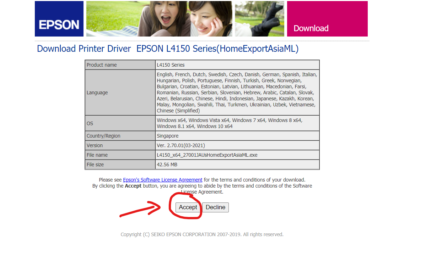Click the supported languages list cell
The image size is (431, 267).
[237, 93]
